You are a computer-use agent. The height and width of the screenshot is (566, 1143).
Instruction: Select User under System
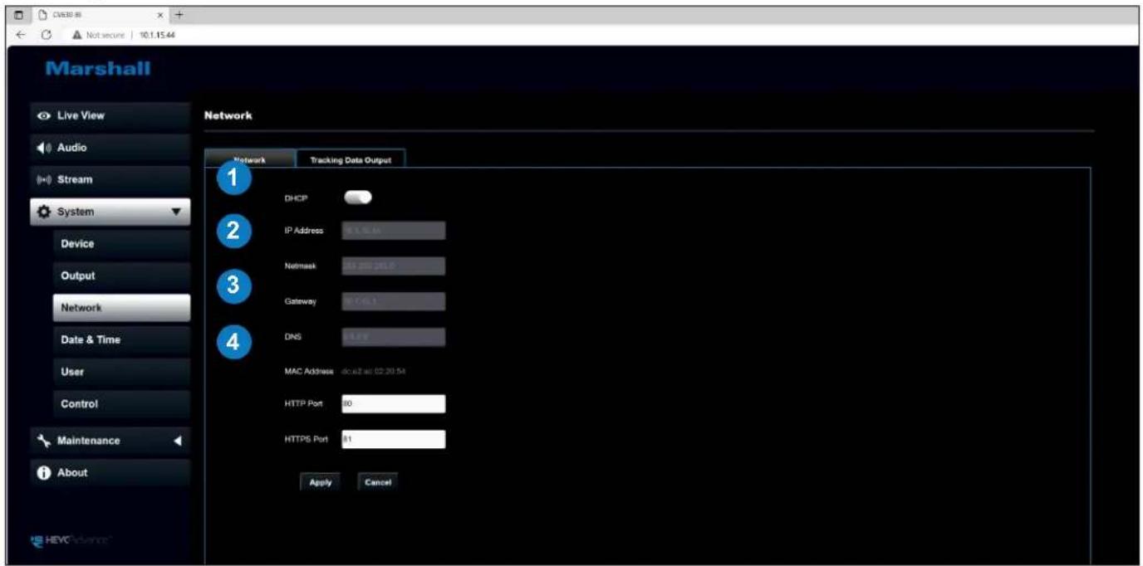[x=121, y=372]
